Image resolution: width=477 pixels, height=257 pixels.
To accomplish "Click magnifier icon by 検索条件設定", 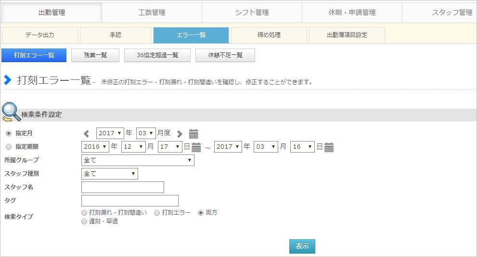I will pos(11,112).
